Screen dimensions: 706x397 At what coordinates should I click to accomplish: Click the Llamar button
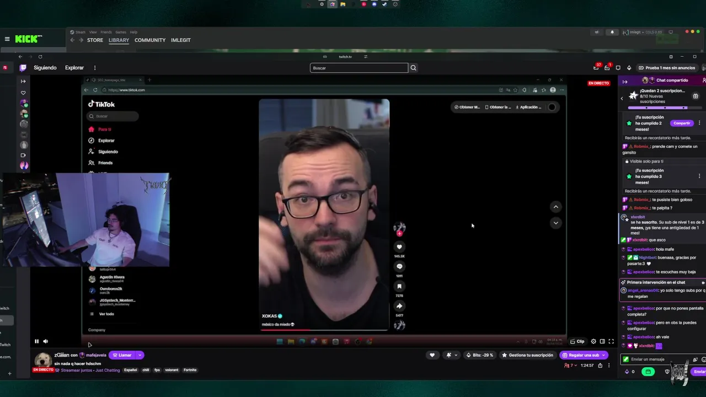(x=122, y=355)
